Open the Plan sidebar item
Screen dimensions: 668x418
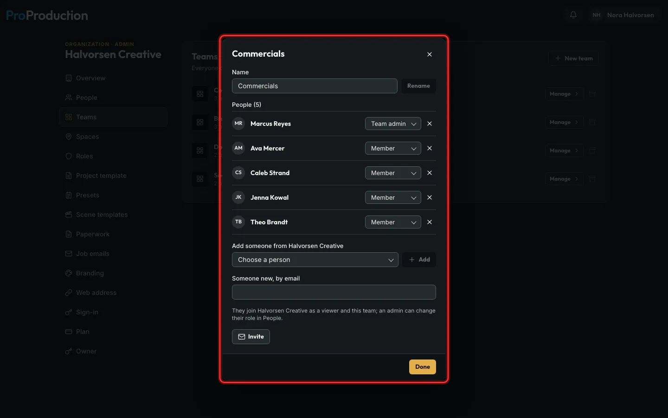(113, 332)
